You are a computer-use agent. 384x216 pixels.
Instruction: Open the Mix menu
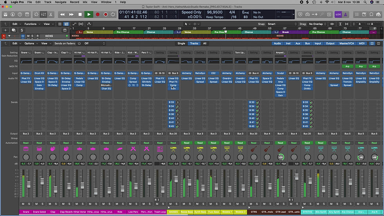click(x=85, y=2)
